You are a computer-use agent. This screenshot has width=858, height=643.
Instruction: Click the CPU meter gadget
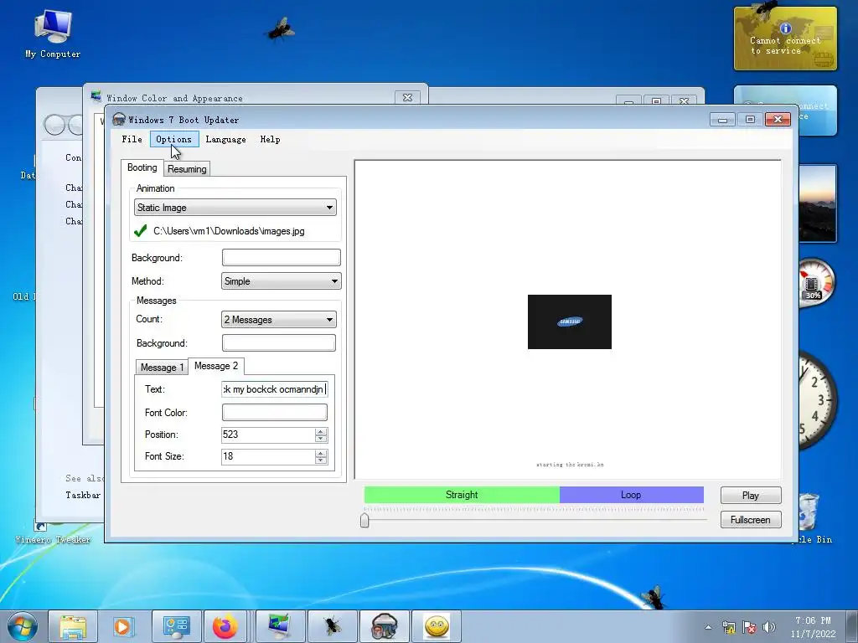coord(816,283)
